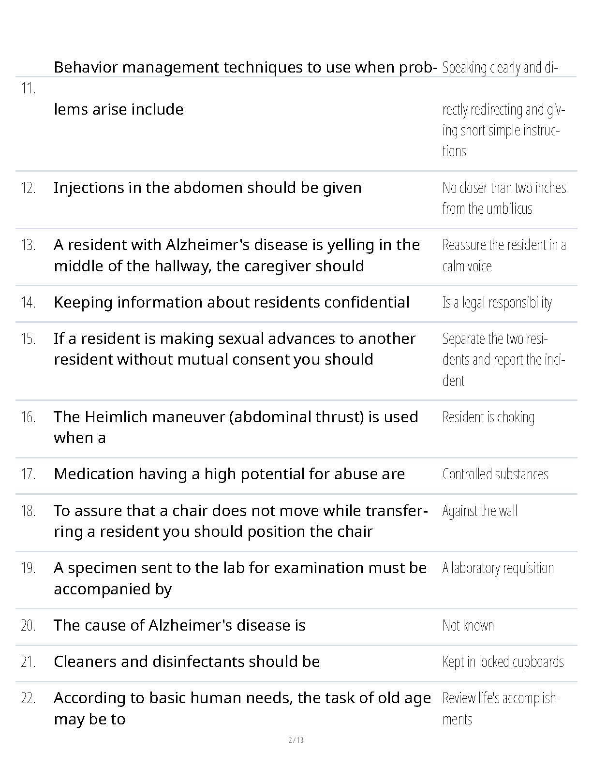Screen dimensions: 592x766
Task: Click the Heimlich maneuver question text
Action: [x=236, y=427]
